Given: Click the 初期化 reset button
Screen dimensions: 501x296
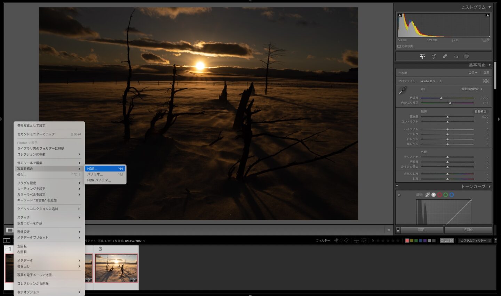Looking at the screenshot, I should 468,230.
